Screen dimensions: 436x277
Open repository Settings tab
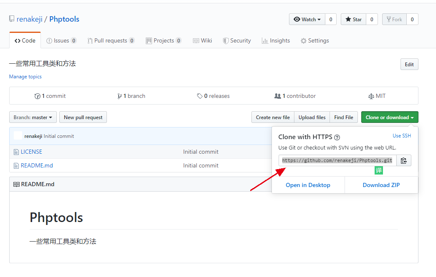point(315,41)
